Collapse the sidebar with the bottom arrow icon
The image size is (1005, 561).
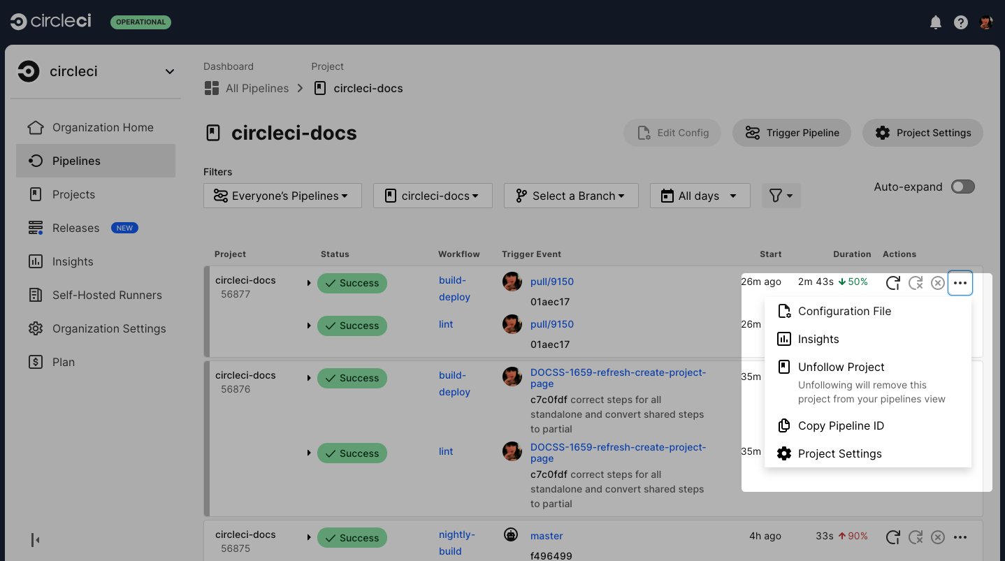35,539
